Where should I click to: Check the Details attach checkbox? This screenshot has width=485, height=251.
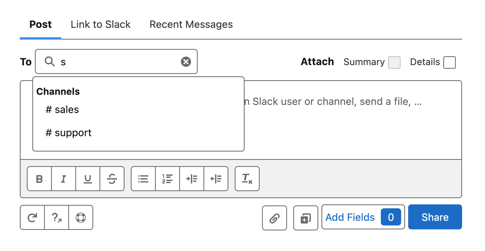click(x=450, y=62)
